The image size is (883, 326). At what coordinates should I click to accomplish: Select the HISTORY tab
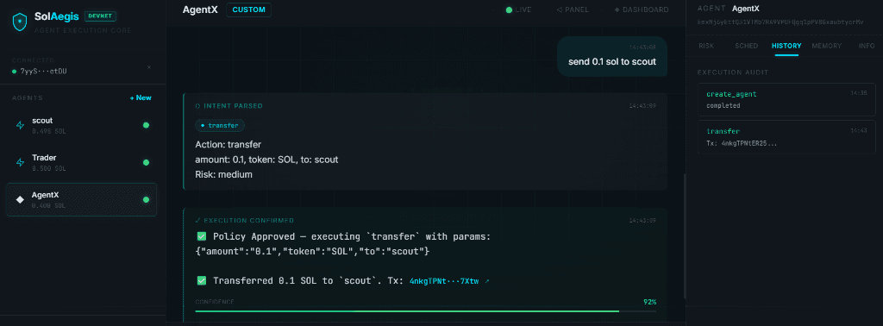786,46
